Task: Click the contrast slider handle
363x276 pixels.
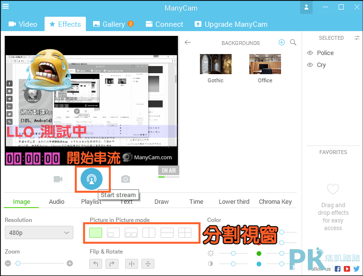Action: (x=233, y=264)
